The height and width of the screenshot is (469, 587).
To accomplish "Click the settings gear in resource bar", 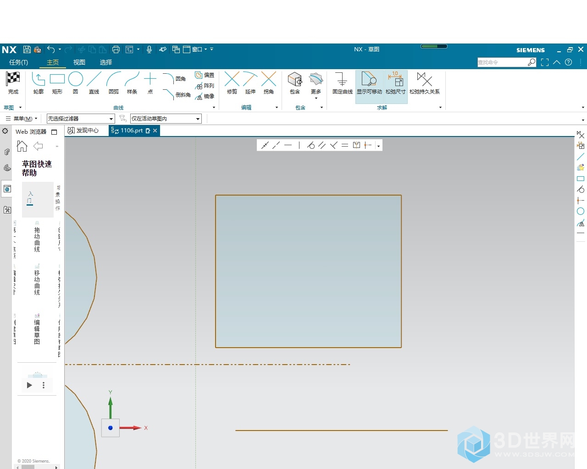I will pos(5,131).
